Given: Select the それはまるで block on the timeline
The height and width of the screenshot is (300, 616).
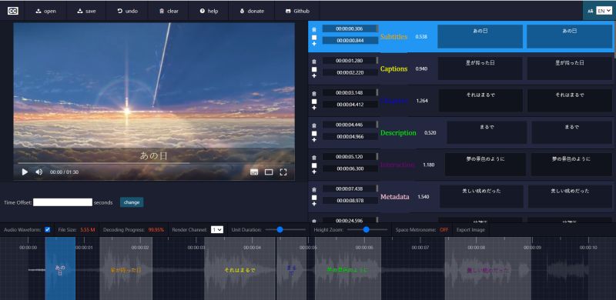Looking at the screenshot, I should point(239,268).
